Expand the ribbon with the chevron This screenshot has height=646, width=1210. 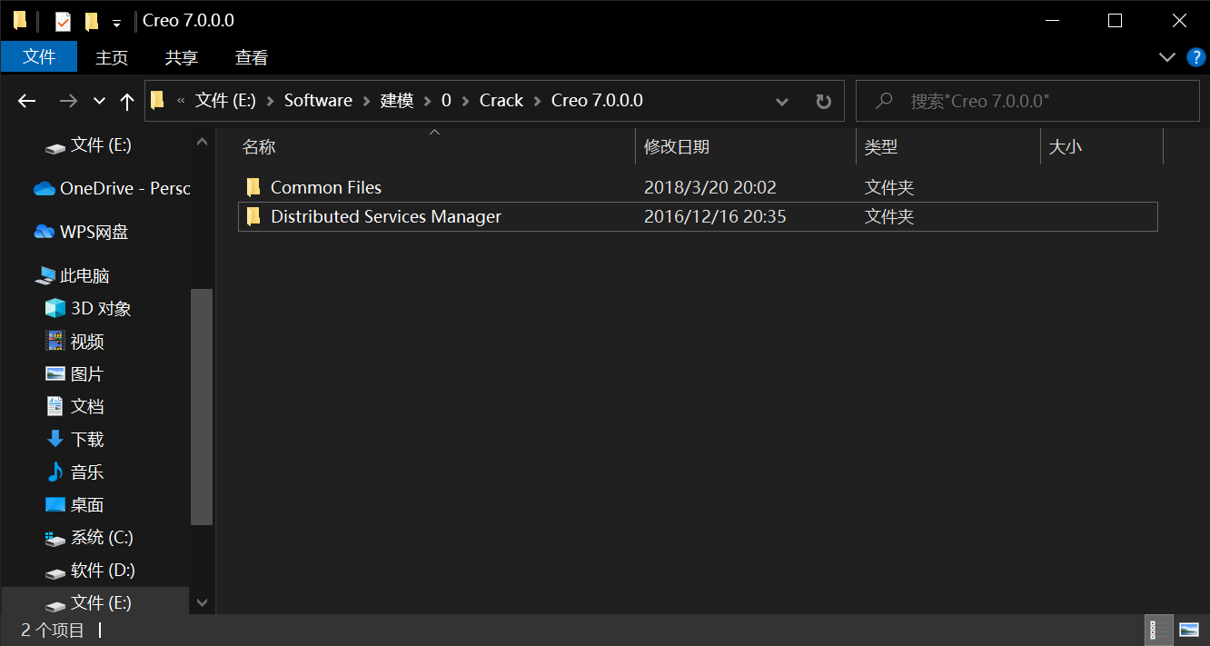point(1168,57)
